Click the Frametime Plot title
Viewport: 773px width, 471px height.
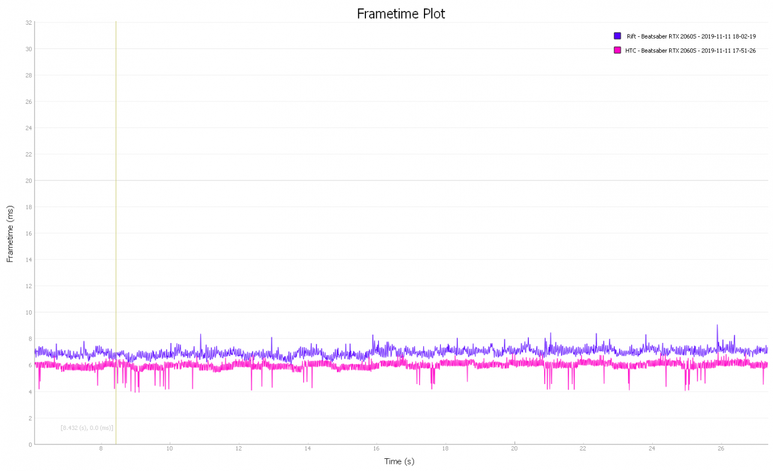[x=401, y=13]
